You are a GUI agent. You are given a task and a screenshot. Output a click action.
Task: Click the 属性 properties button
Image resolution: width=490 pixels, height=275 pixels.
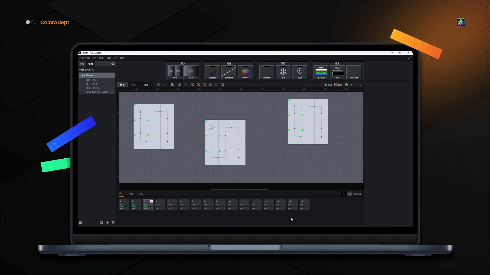click(338, 85)
